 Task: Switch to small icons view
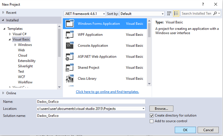tap(169, 14)
